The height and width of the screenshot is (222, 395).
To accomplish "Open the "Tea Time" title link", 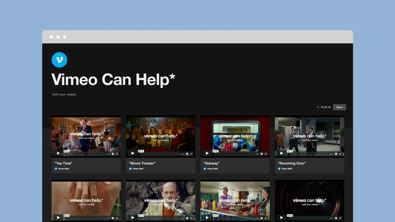I will [63, 163].
